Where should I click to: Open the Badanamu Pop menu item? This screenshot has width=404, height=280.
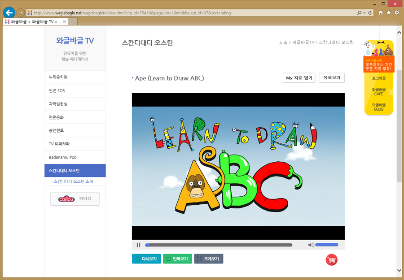[x=75, y=157]
